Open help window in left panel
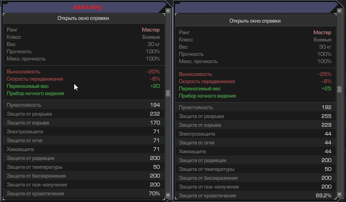This screenshot has width=346, height=202. pyautogui.click(x=83, y=18)
